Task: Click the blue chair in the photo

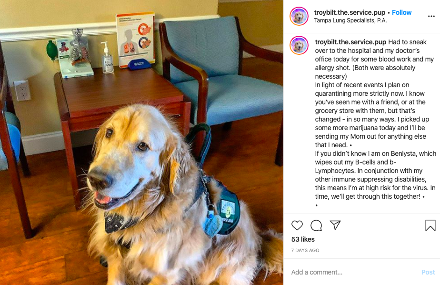Action: tap(222, 73)
